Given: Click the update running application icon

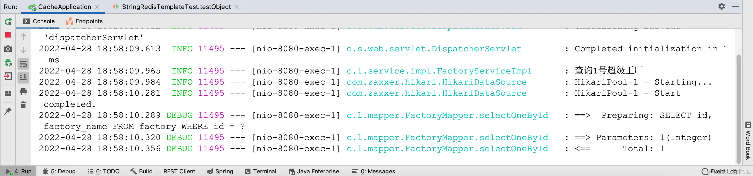Looking at the screenshot, I should click(8, 63).
